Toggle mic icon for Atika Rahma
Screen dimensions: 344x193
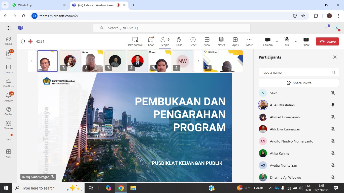point(333,153)
